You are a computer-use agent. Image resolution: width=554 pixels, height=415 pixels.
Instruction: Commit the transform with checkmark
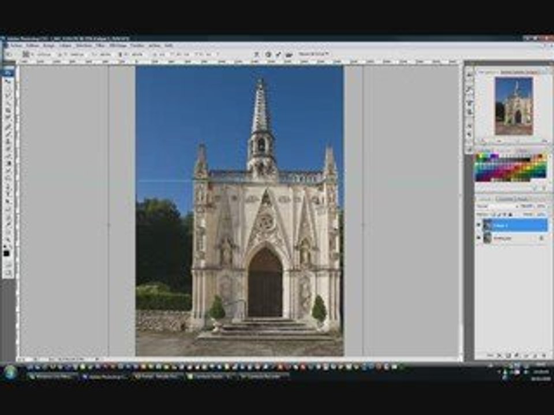click(x=278, y=54)
